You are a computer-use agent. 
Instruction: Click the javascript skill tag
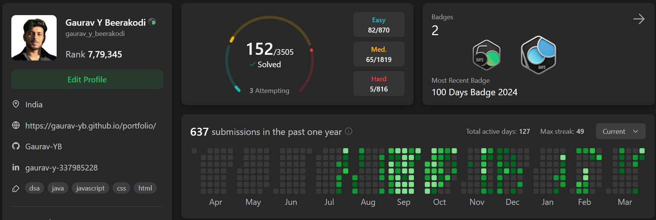click(x=90, y=188)
